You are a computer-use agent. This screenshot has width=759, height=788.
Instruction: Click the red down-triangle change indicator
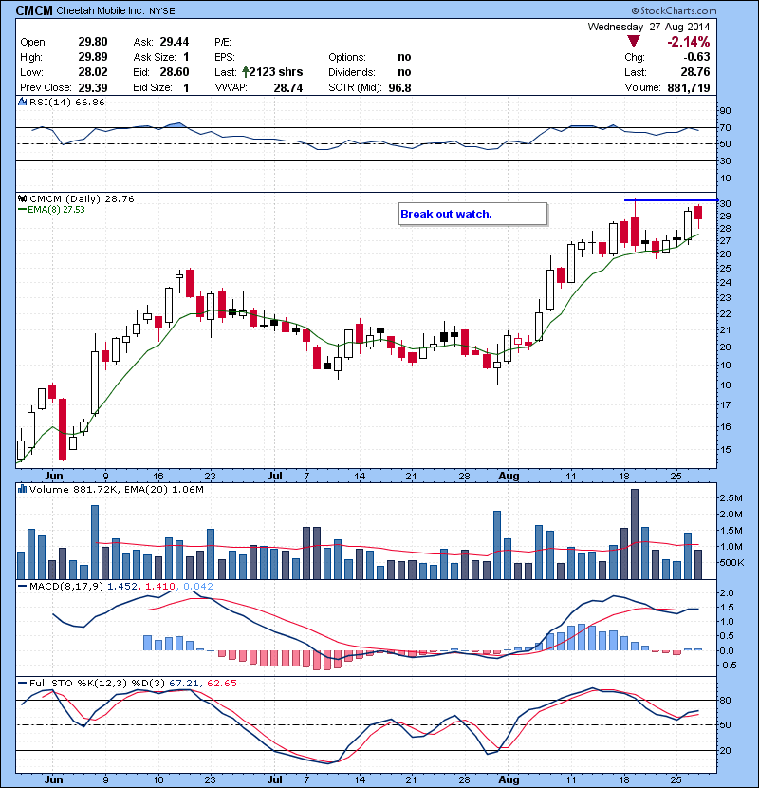pyautogui.click(x=634, y=42)
